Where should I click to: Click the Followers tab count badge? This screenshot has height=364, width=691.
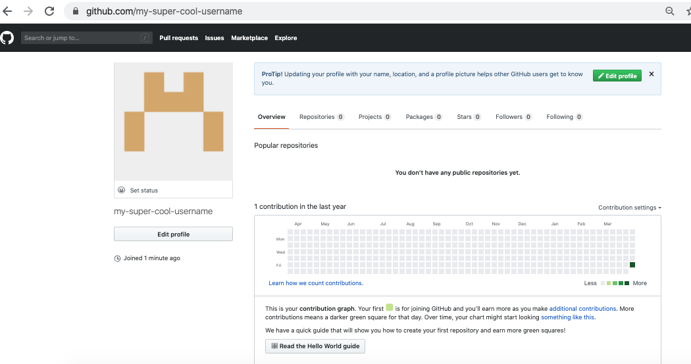point(528,117)
